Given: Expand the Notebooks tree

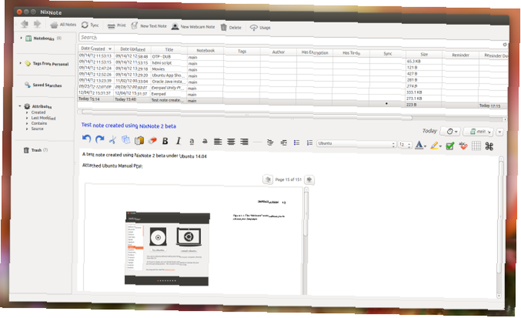Looking at the screenshot, I should [21, 38].
